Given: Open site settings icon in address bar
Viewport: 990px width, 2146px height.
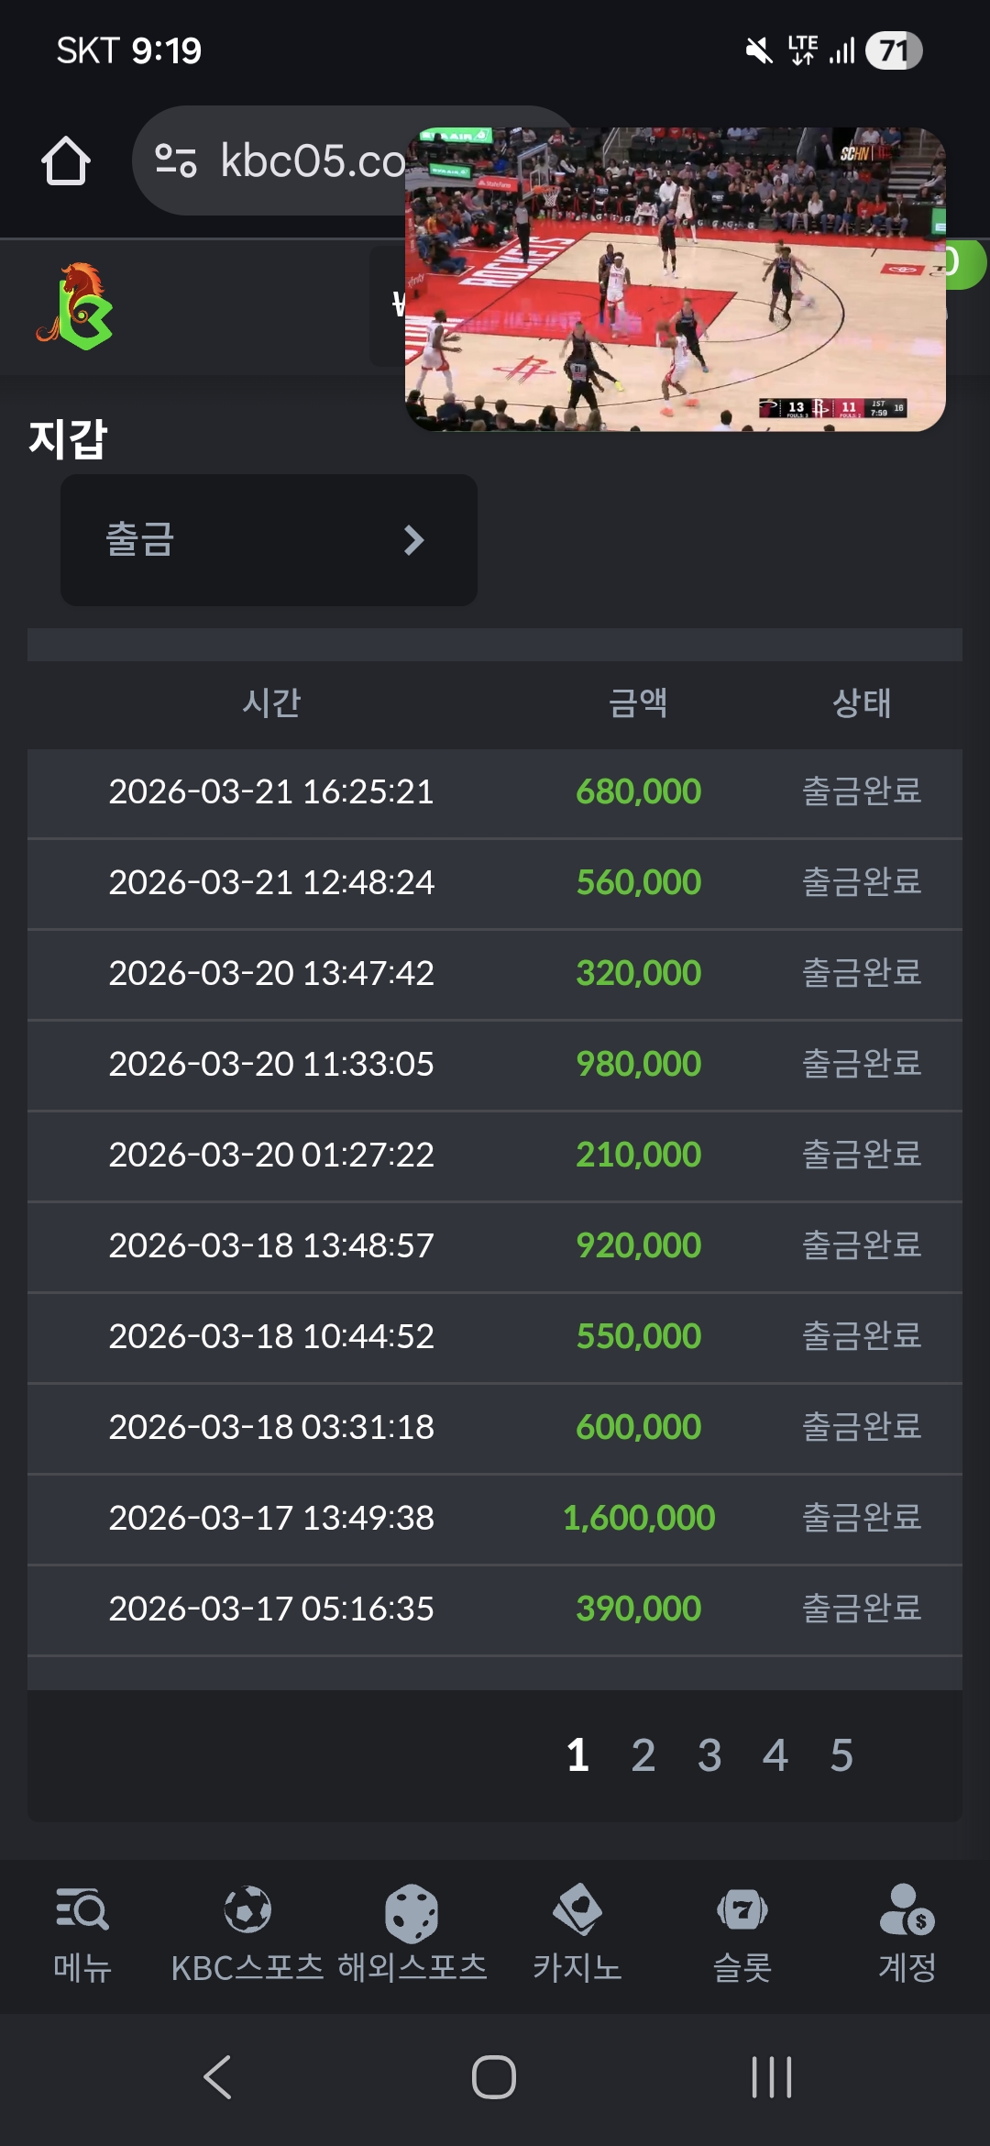Looking at the screenshot, I should 176,160.
